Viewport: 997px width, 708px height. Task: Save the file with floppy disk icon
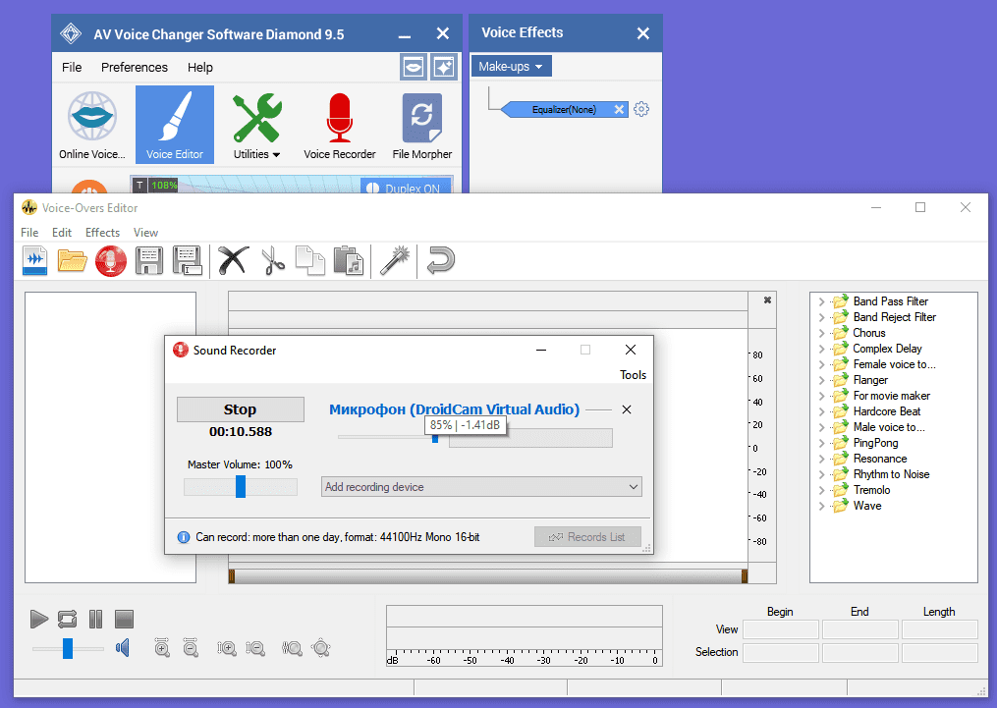148,260
